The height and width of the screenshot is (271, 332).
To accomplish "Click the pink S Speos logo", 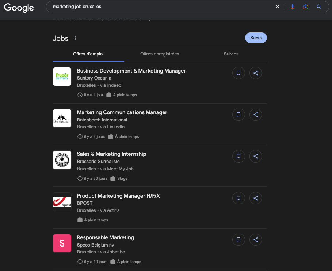I will click(62, 243).
